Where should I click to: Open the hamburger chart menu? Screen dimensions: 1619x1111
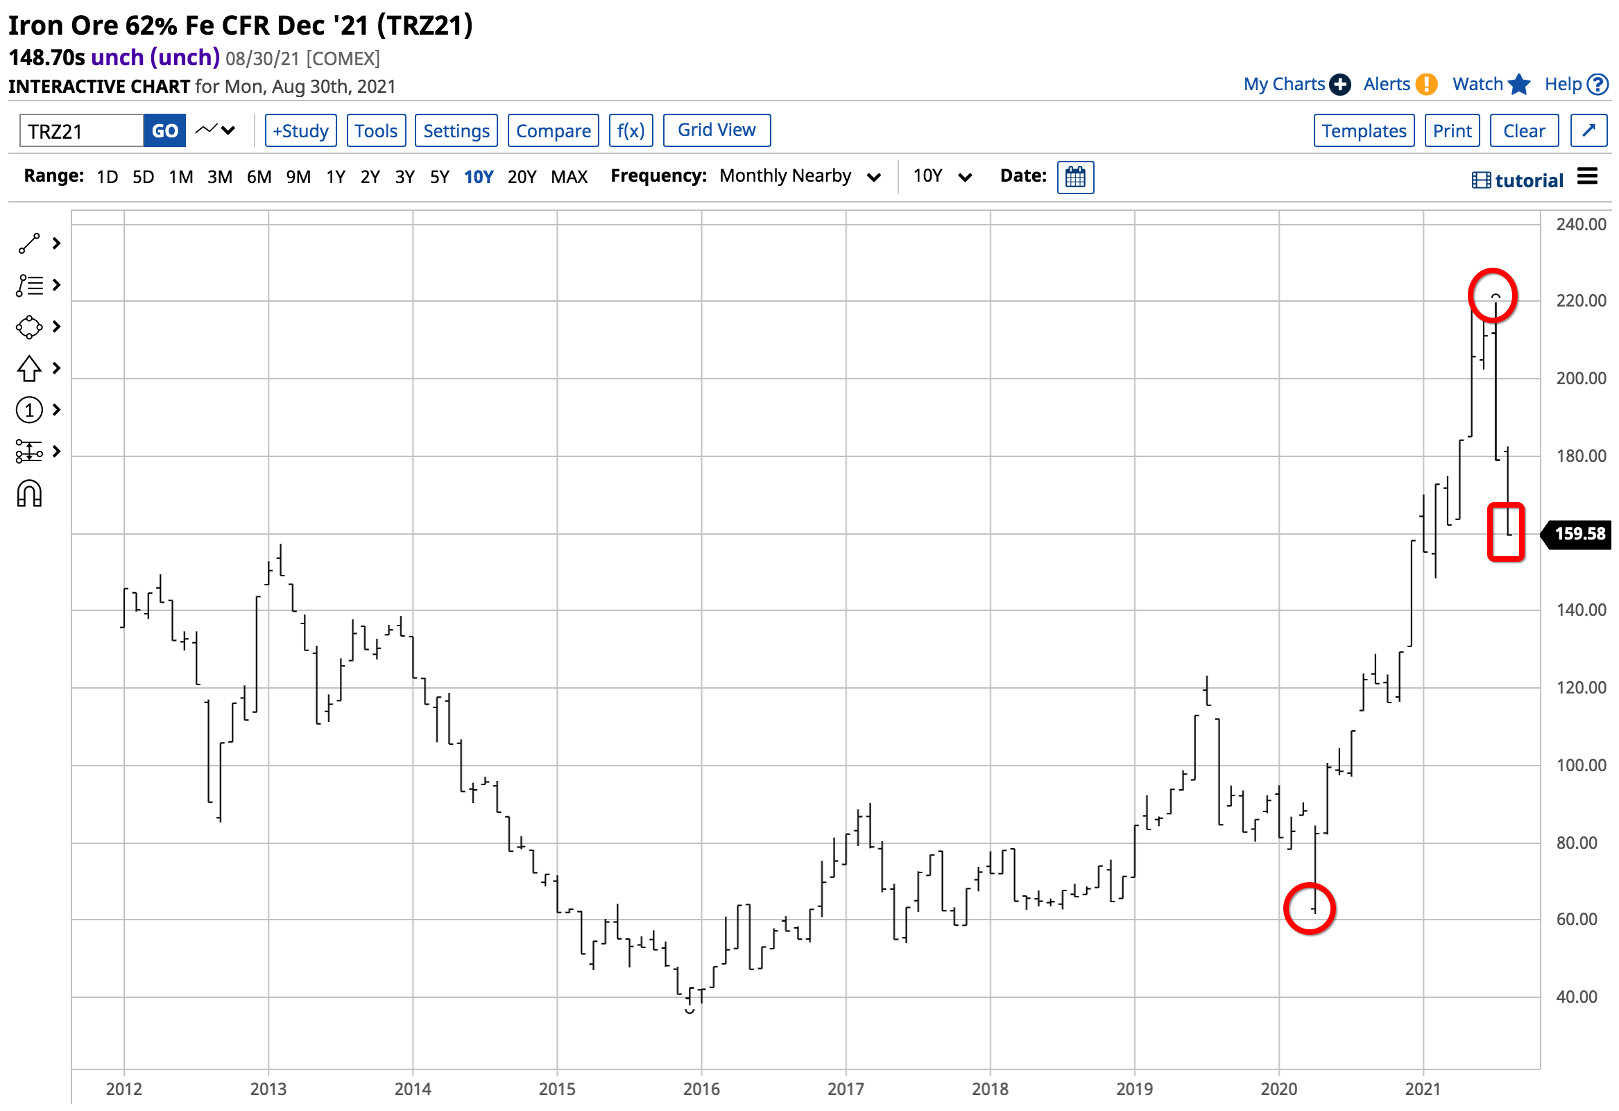(1588, 177)
